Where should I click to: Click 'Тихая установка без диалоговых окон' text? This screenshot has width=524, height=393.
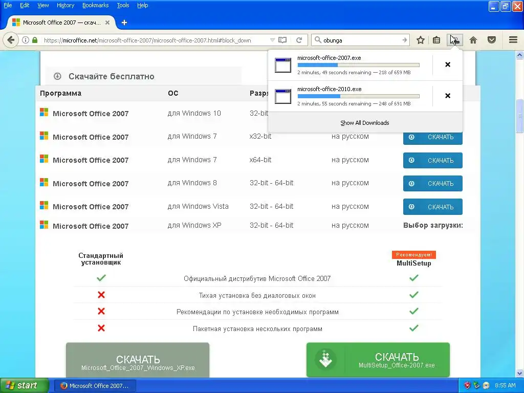pos(257,295)
